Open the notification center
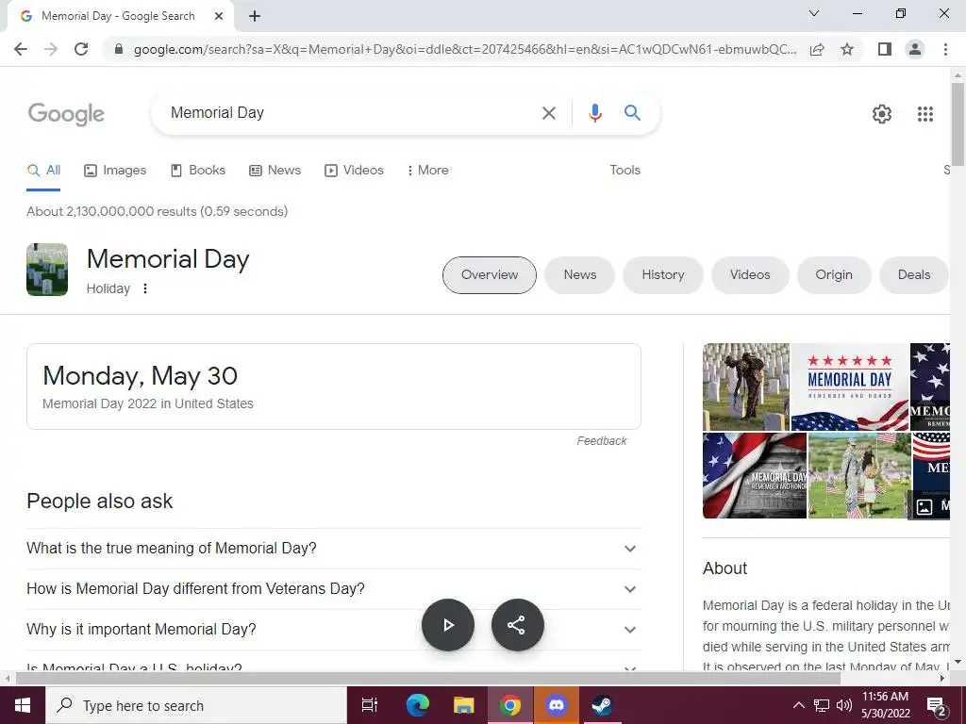 (x=937, y=707)
